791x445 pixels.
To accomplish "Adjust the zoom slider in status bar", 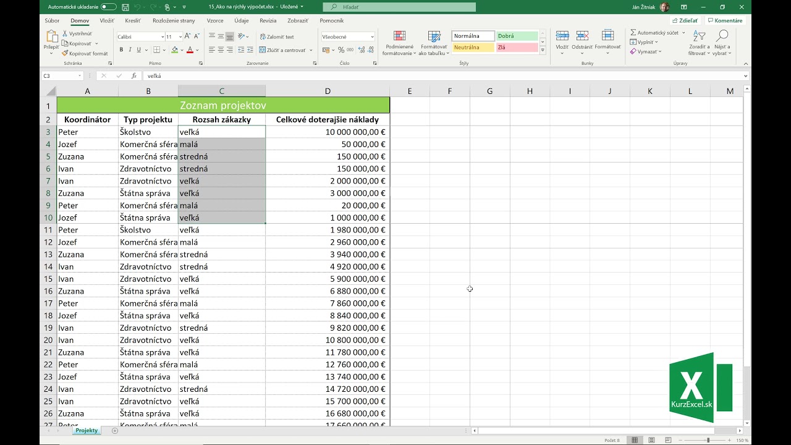I will 708,440.
